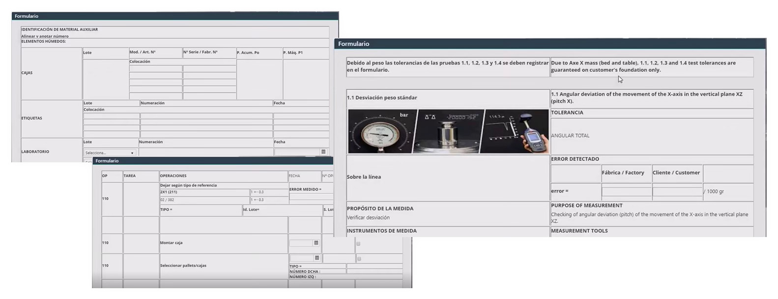Click the date input in Montar caja row
The image size is (778, 299).
(301, 243)
